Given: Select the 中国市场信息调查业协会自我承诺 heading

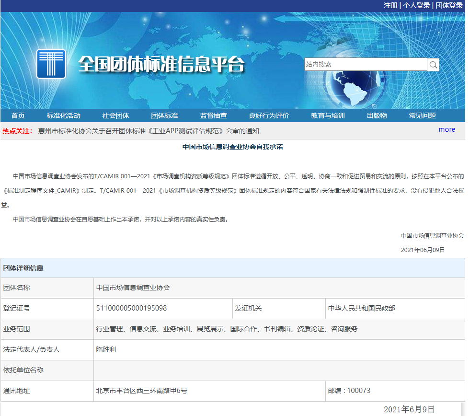Looking at the screenshot, I should click(x=232, y=147).
